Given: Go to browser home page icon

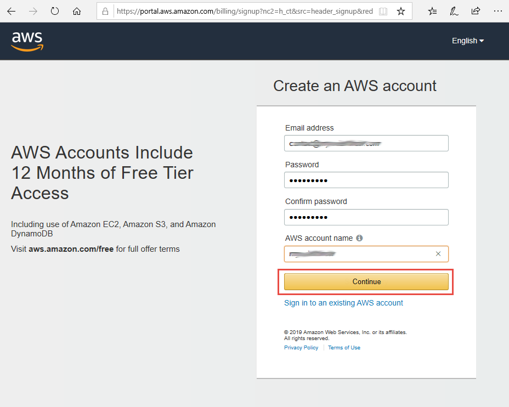Looking at the screenshot, I should point(77,12).
